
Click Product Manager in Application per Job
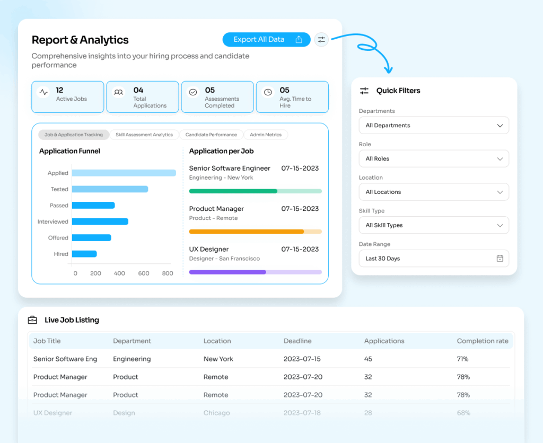(216, 209)
